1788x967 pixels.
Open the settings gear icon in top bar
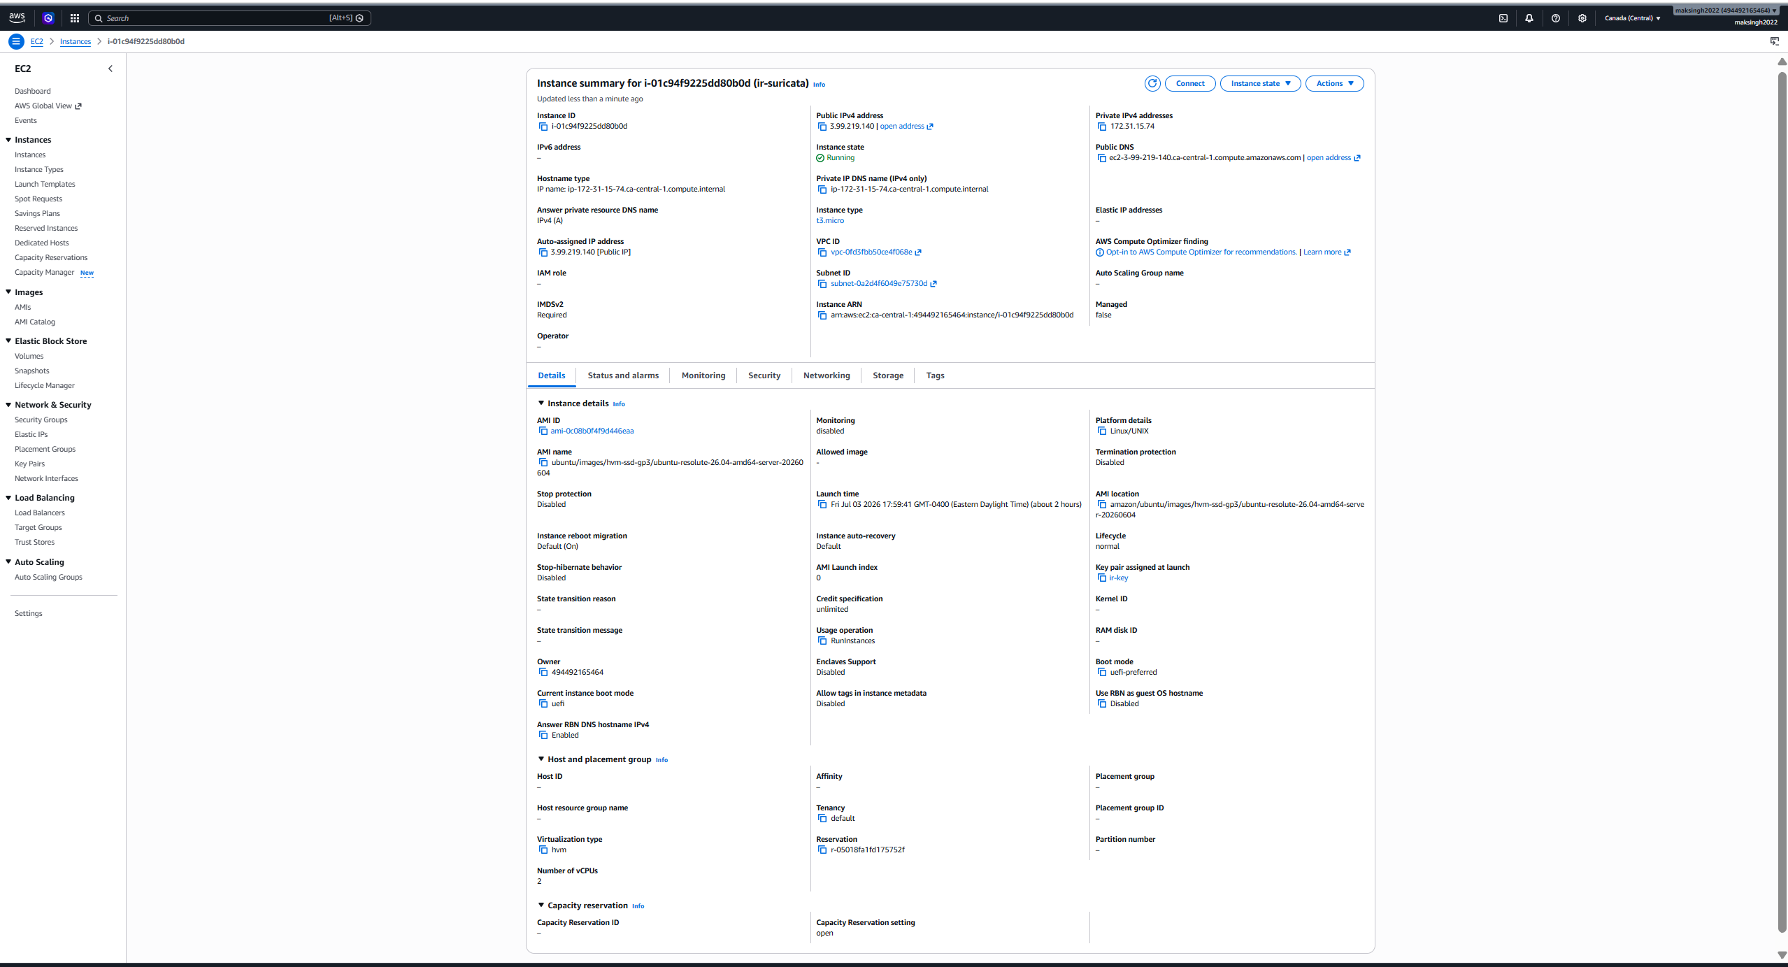(x=1582, y=18)
